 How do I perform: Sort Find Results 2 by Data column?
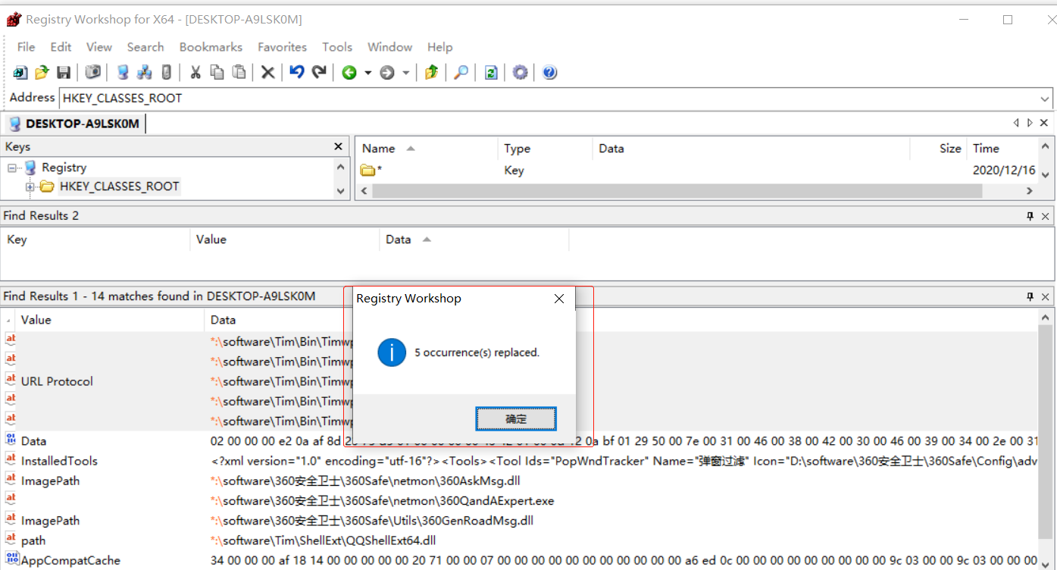pos(474,240)
